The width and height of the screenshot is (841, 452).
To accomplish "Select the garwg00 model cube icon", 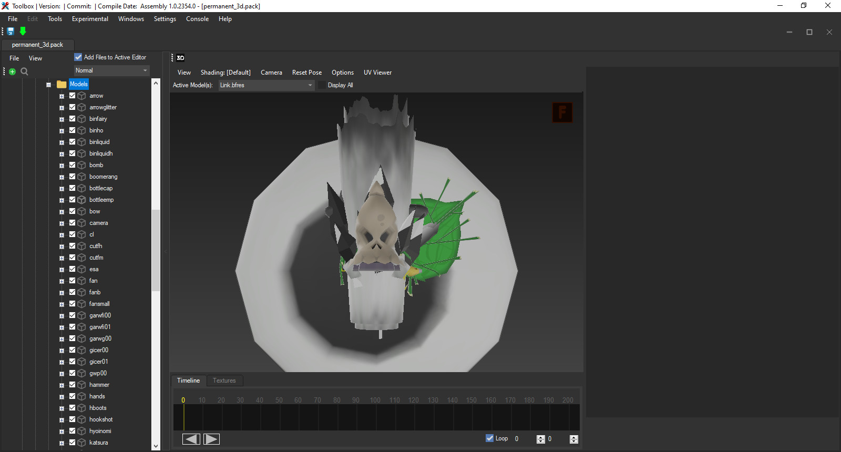I will coord(81,338).
